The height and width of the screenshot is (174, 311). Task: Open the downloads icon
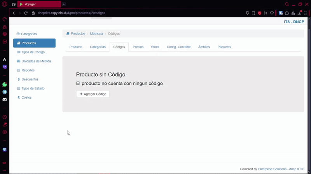click(299, 13)
